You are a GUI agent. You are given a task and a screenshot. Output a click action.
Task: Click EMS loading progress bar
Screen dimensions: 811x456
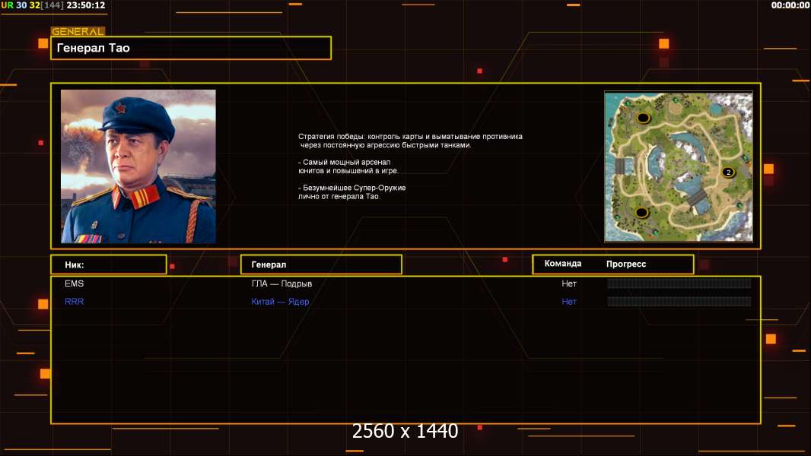point(679,283)
